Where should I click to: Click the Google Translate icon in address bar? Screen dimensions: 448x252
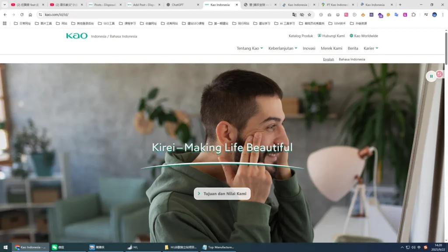click(x=294, y=14)
